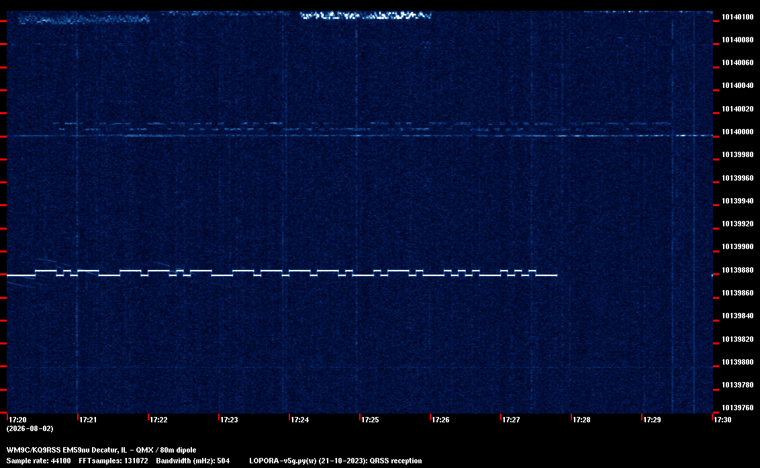
Task: Click the bright FSK signal trace near 10139880
Action: click(281, 273)
